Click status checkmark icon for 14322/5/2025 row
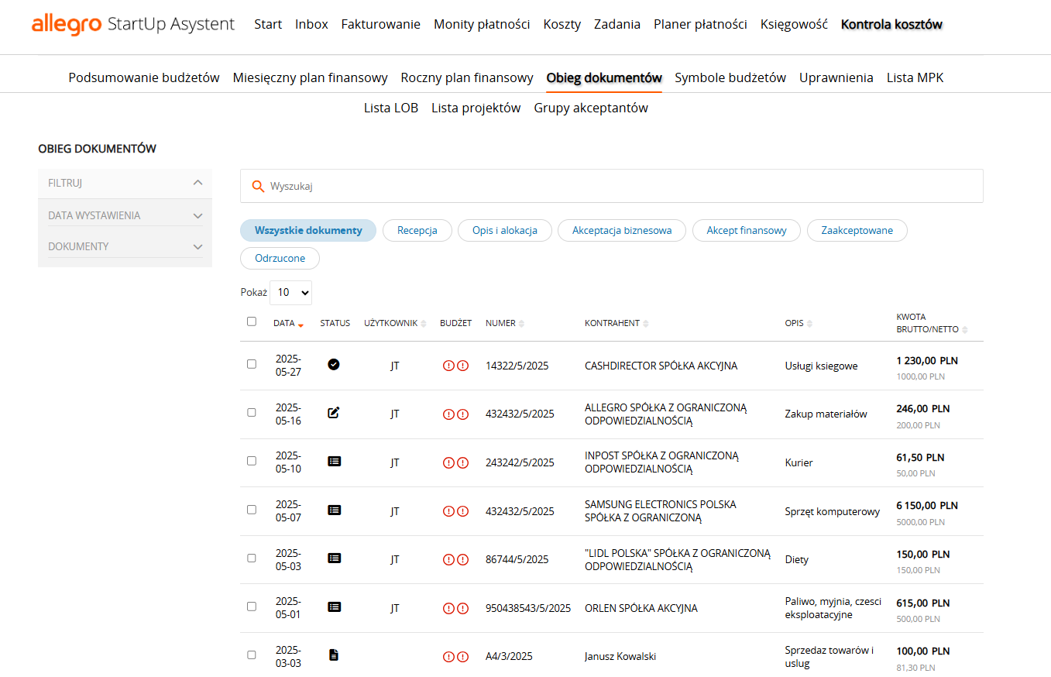 pyautogui.click(x=334, y=364)
